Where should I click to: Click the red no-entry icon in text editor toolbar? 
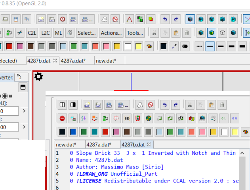point(63,118)
